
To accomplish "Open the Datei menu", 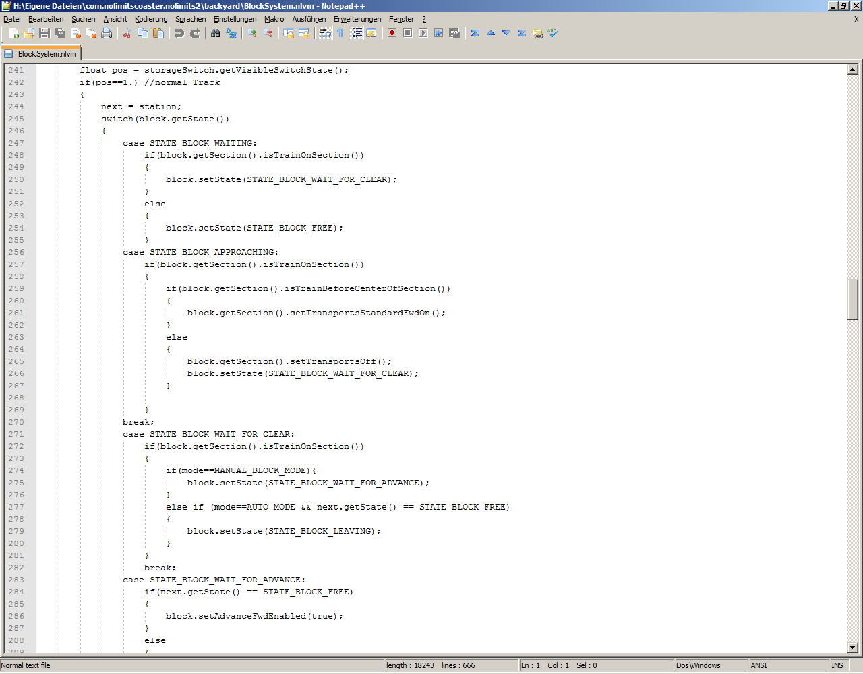I will pyautogui.click(x=12, y=19).
